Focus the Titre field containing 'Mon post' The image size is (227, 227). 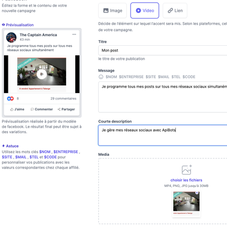(x=163, y=50)
